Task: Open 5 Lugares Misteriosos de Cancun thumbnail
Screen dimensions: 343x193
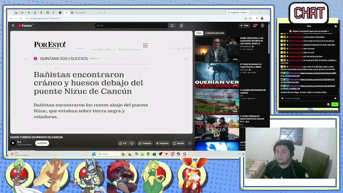Action: 217,101
